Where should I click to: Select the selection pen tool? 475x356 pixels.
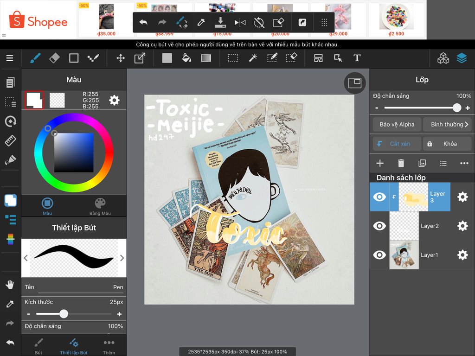point(272,58)
